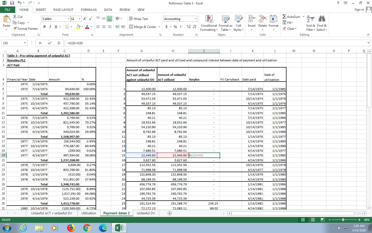Viewport: 372px width, 233px height.
Task: Open the Accounting number format dropdown
Action: click(195, 19)
